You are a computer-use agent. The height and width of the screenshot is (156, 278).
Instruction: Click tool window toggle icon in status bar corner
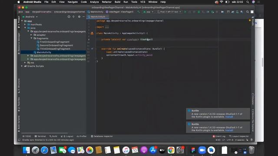[19, 140]
